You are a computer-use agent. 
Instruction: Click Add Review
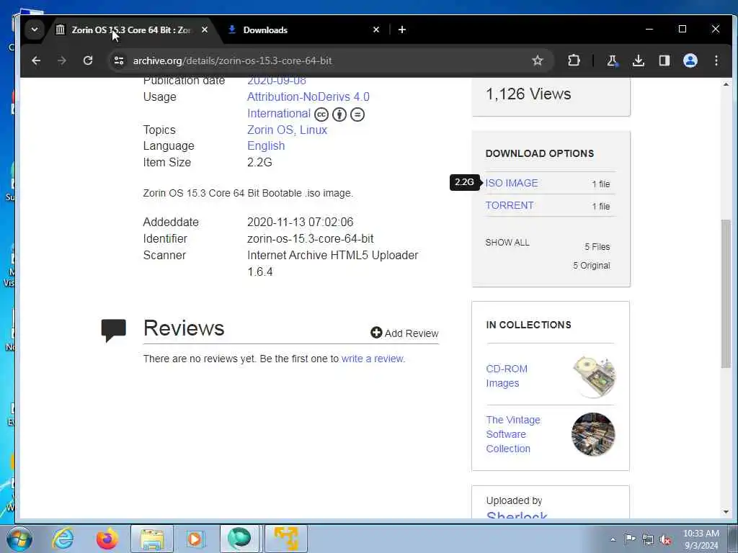pos(404,333)
